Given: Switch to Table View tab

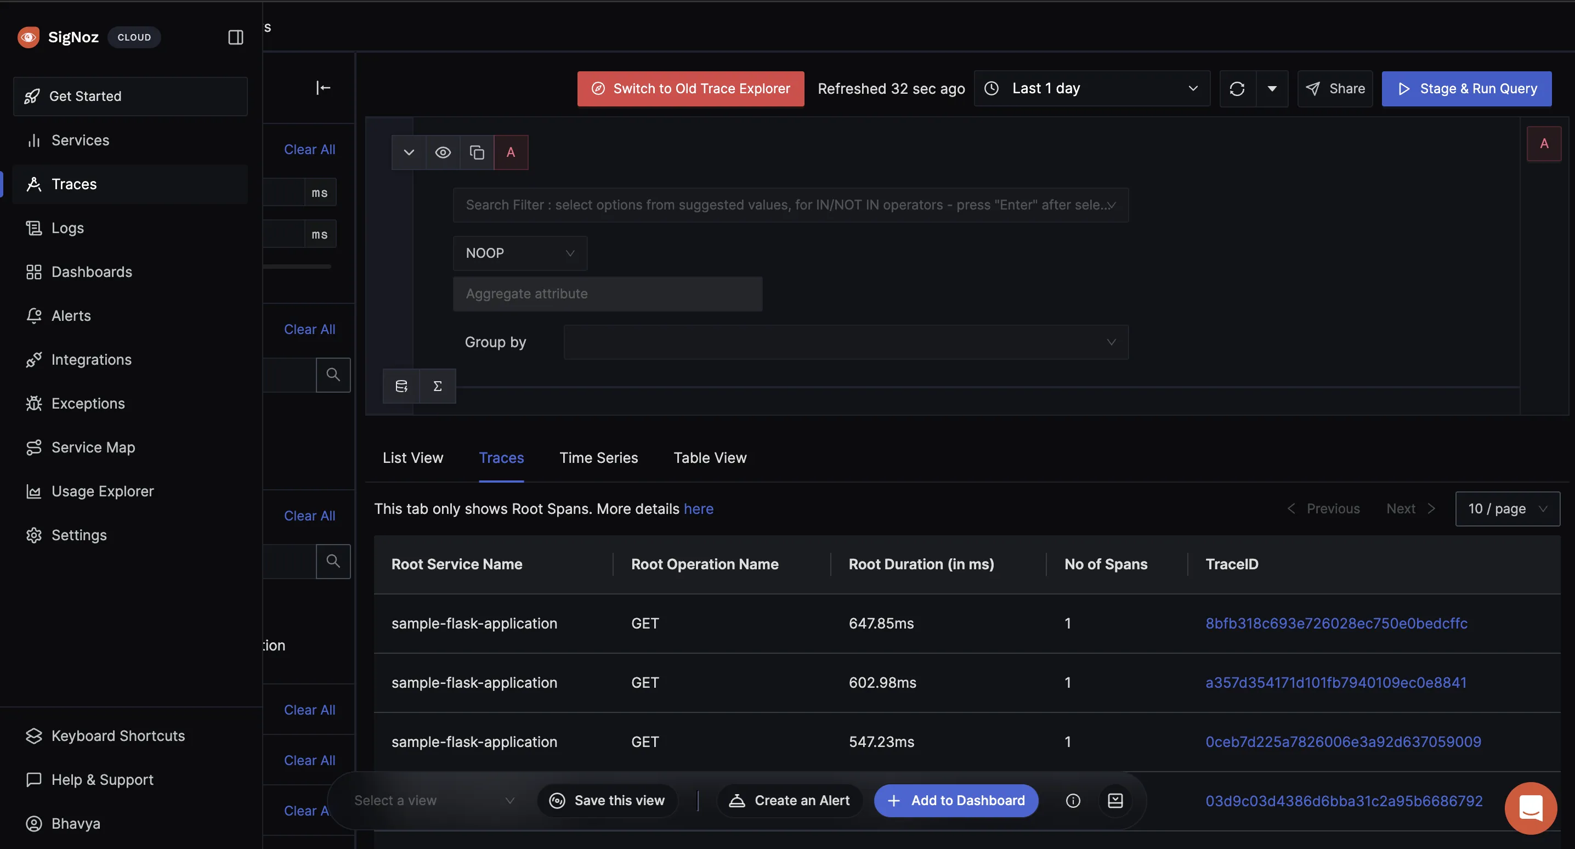Looking at the screenshot, I should 710,457.
